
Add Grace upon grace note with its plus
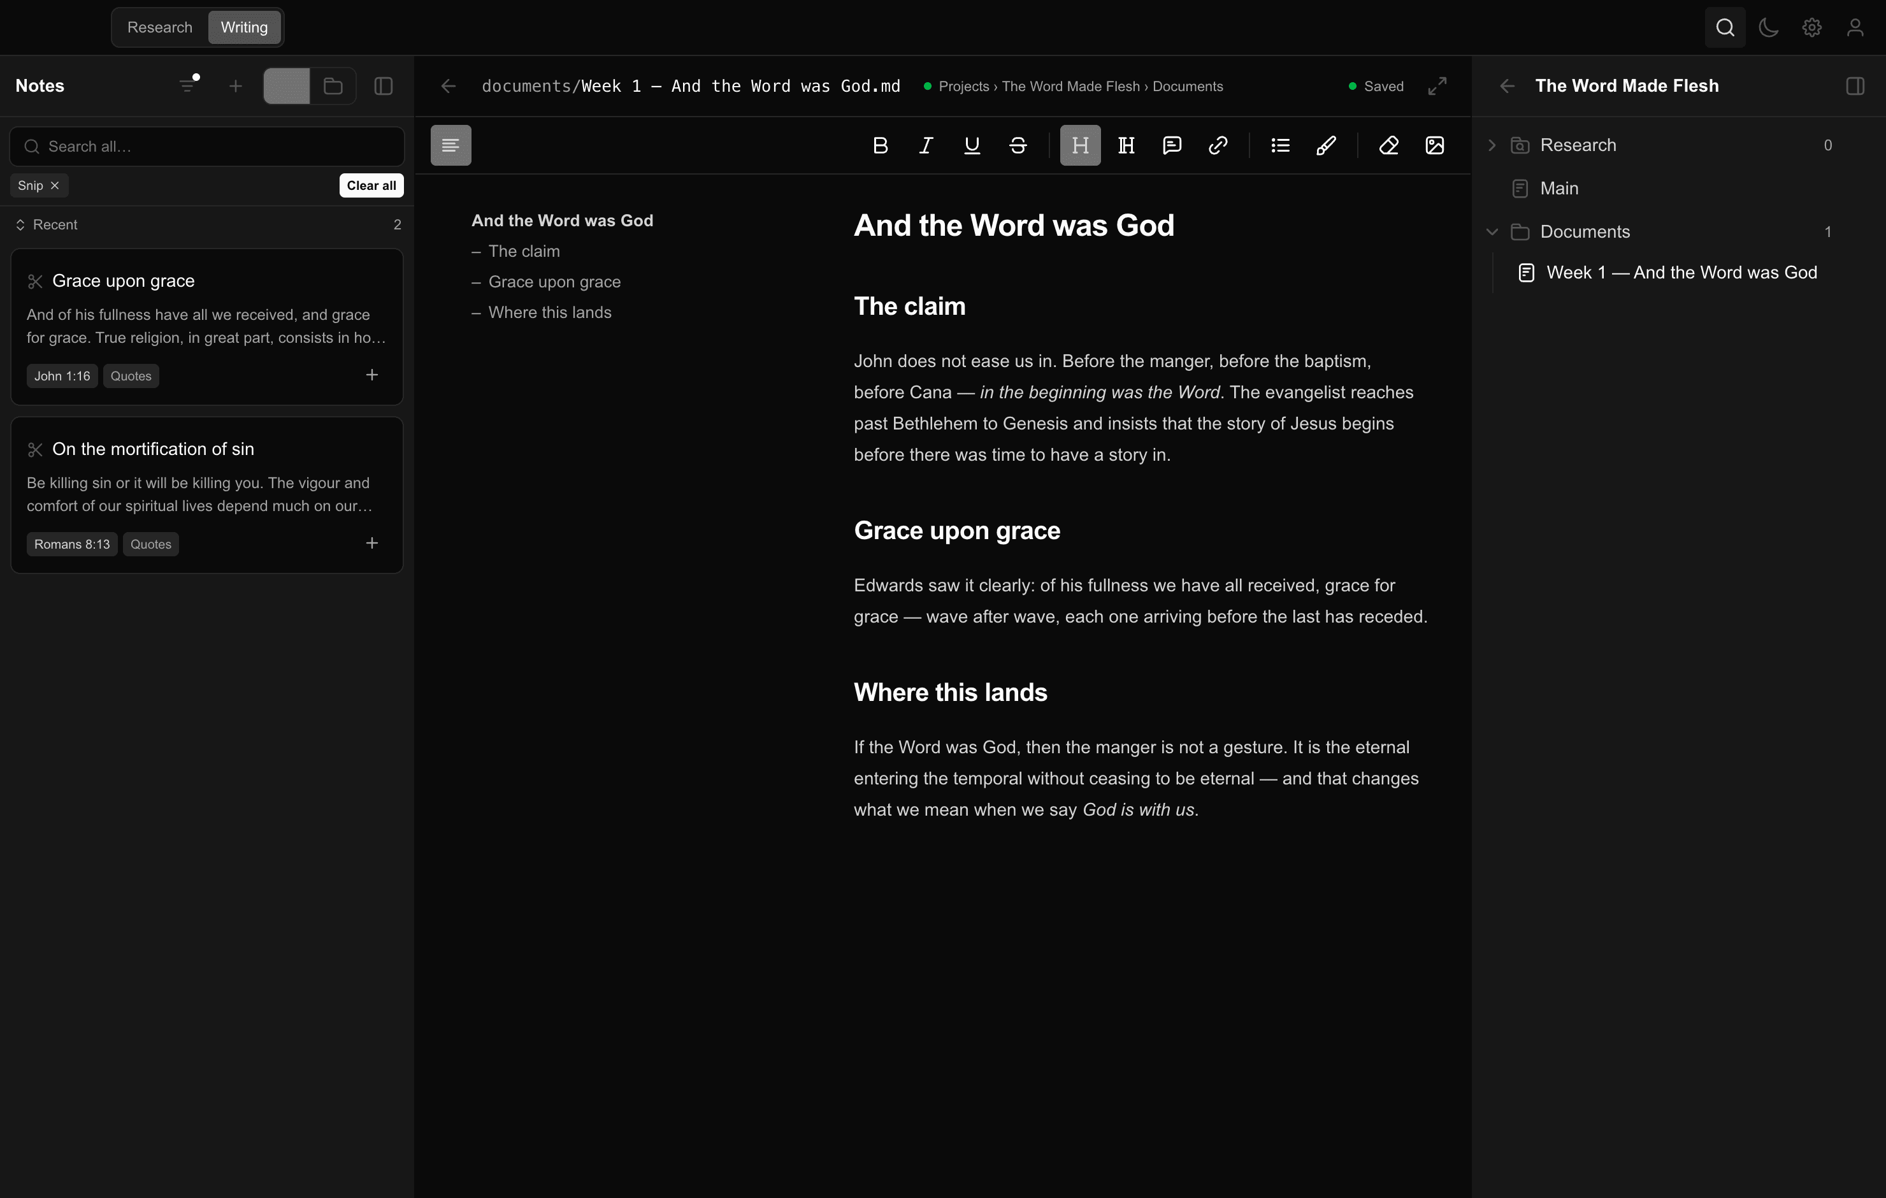pos(372,375)
